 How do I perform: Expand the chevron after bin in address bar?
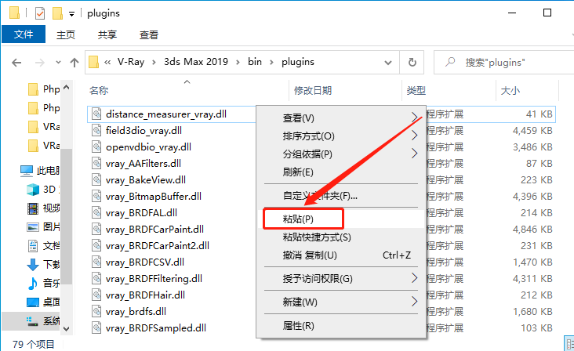click(271, 63)
